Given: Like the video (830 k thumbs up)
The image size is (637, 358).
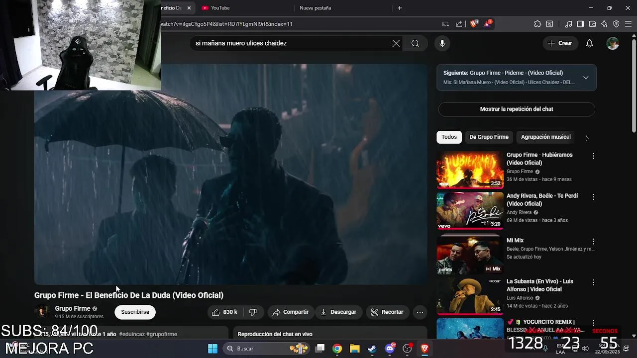Looking at the screenshot, I should tap(225, 312).
